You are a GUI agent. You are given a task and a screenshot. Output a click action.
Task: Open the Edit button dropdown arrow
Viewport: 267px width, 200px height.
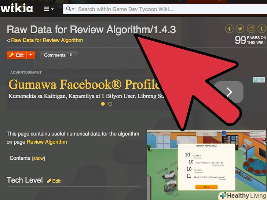click(31, 55)
